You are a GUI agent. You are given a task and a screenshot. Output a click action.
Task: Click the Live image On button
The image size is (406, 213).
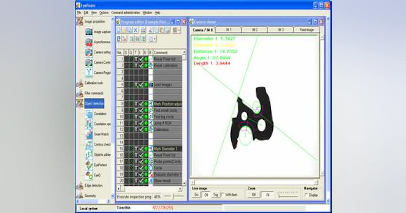click(x=196, y=195)
